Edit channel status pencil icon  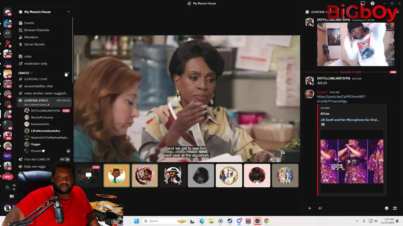tap(48, 105)
